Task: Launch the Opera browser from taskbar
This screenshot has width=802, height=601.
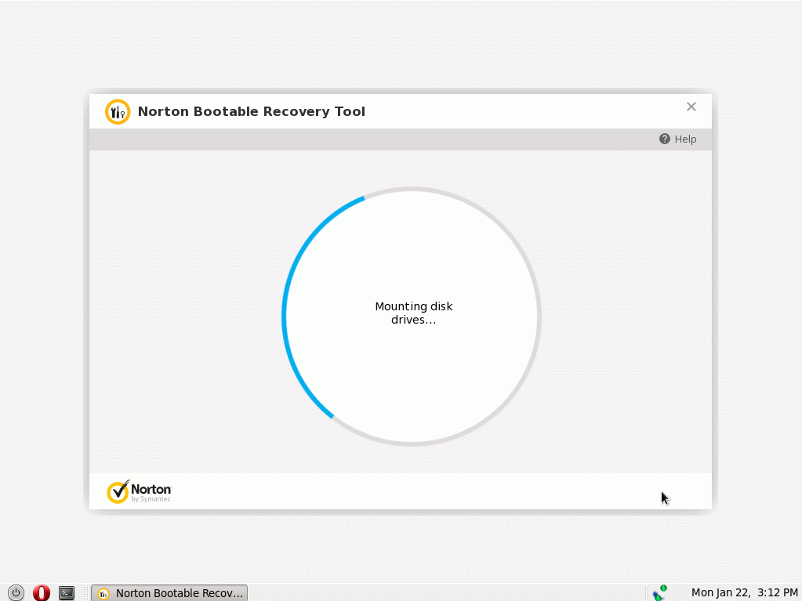Action: (x=42, y=593)
